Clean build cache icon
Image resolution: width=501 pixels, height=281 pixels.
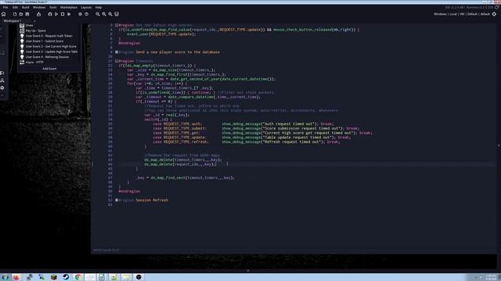tap(69, 14)
